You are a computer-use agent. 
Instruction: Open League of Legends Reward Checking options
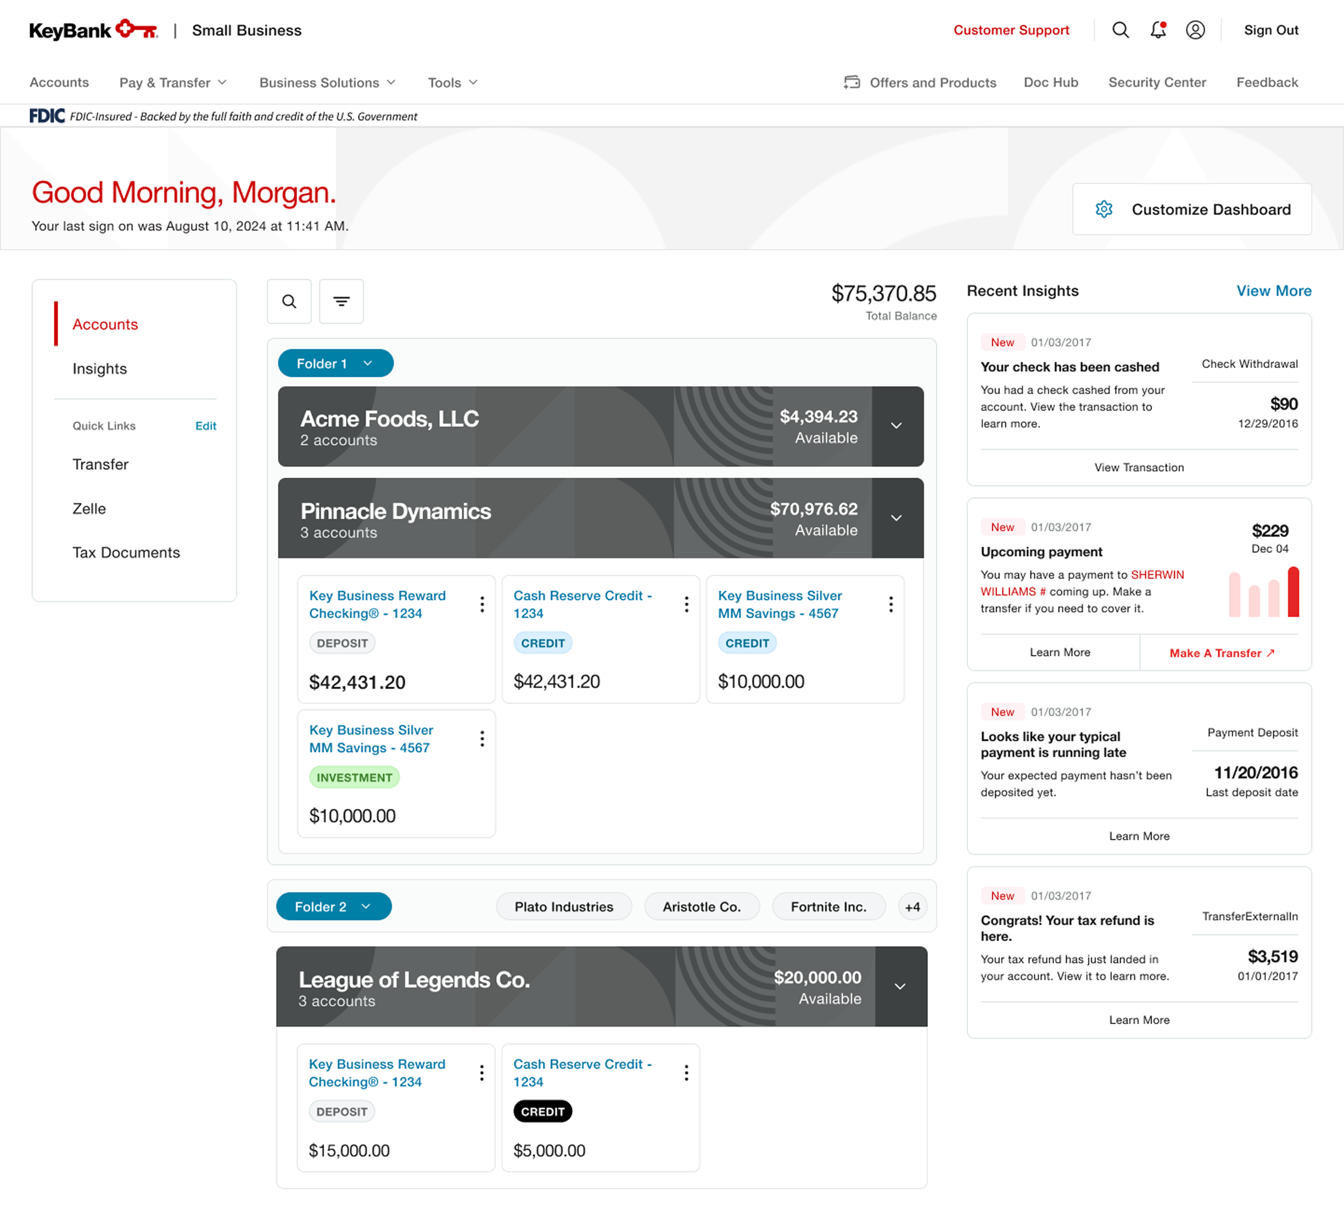(481, 1073)
